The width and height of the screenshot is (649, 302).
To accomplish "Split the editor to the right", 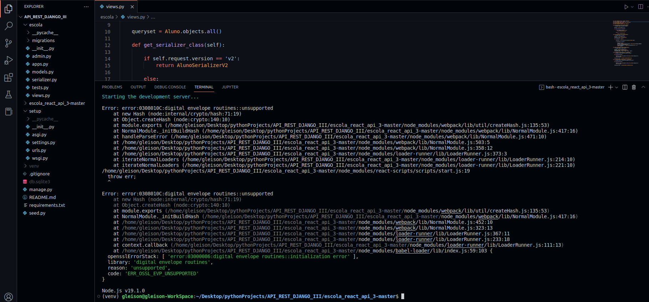I will click(640, 7).
